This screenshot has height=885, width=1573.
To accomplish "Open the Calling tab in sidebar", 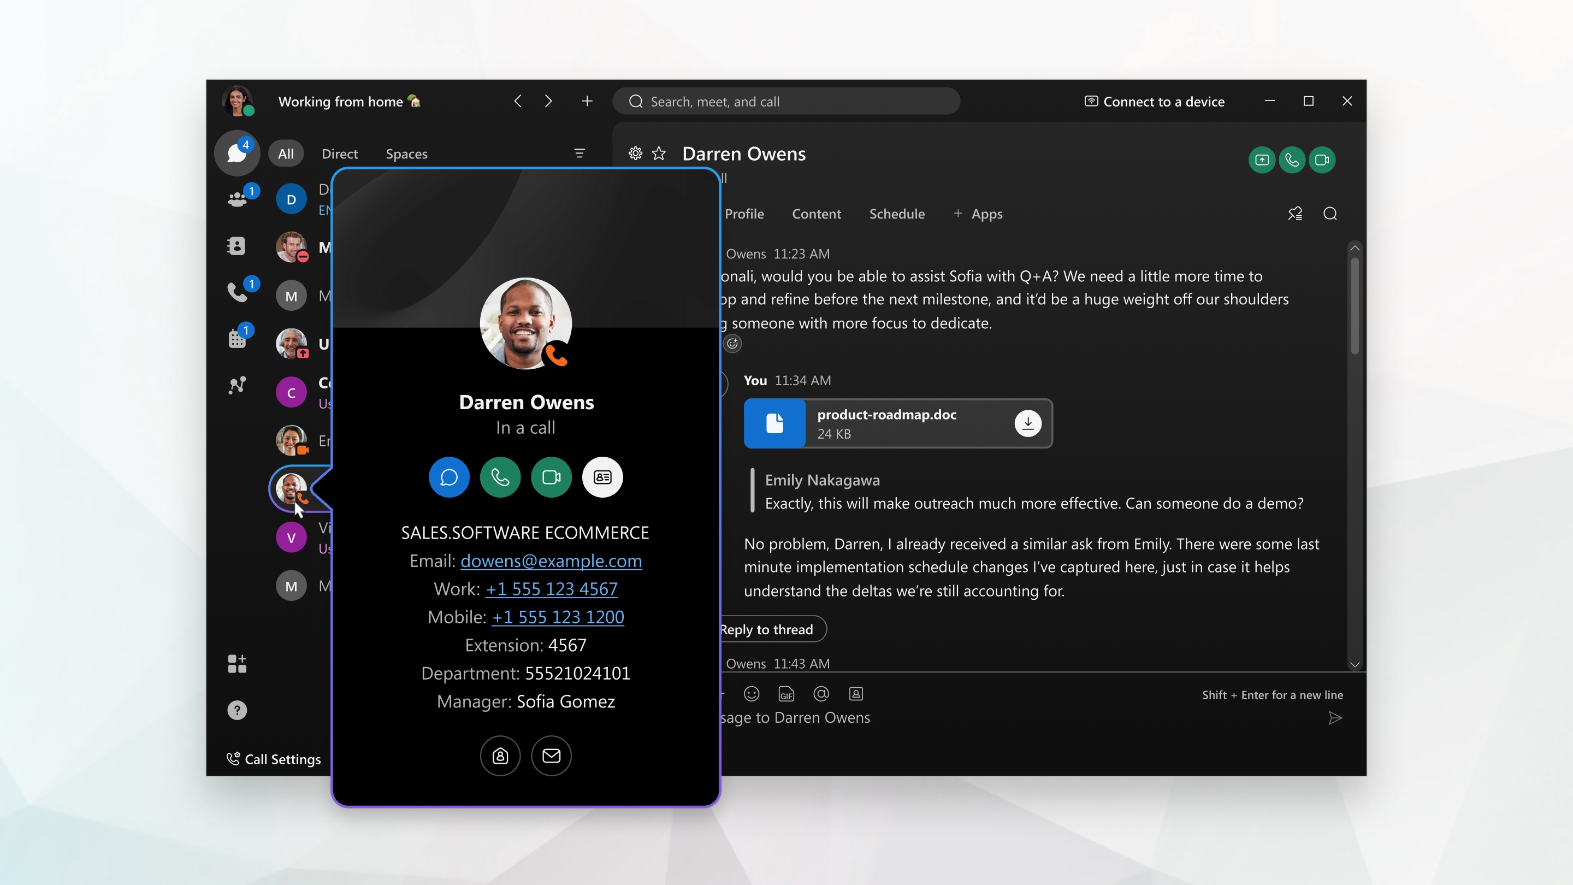I will tap(237, 292).
